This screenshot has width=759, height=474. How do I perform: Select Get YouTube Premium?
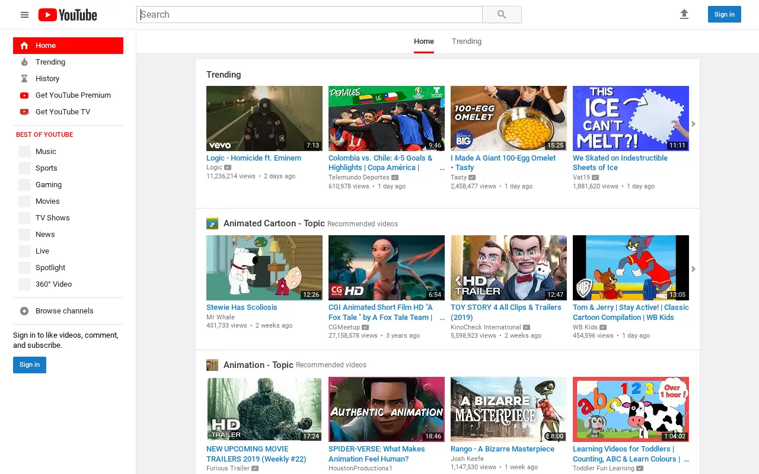tap(68, 95)
